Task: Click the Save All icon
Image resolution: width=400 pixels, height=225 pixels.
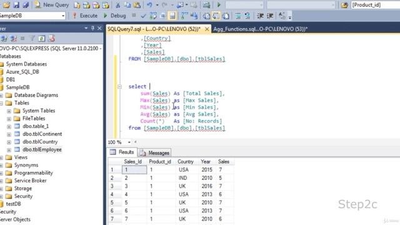Action: 26,5
